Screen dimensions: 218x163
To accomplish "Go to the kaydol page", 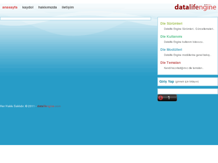I will coord(28,7).
